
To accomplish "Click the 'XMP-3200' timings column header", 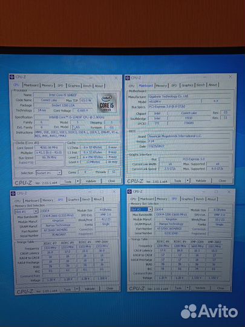I will pos(197,242).
